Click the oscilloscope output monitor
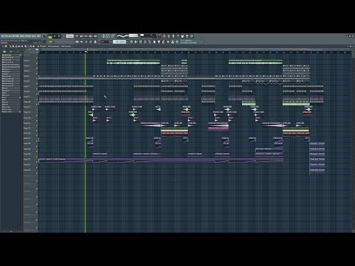This screenshot has width=355, height=266. (x=123, y=36)
